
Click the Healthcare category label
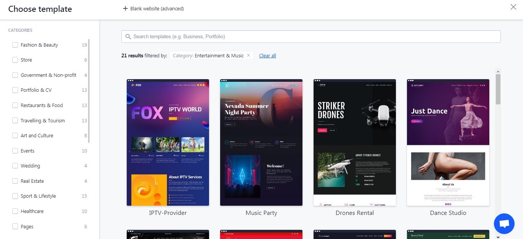32,211
